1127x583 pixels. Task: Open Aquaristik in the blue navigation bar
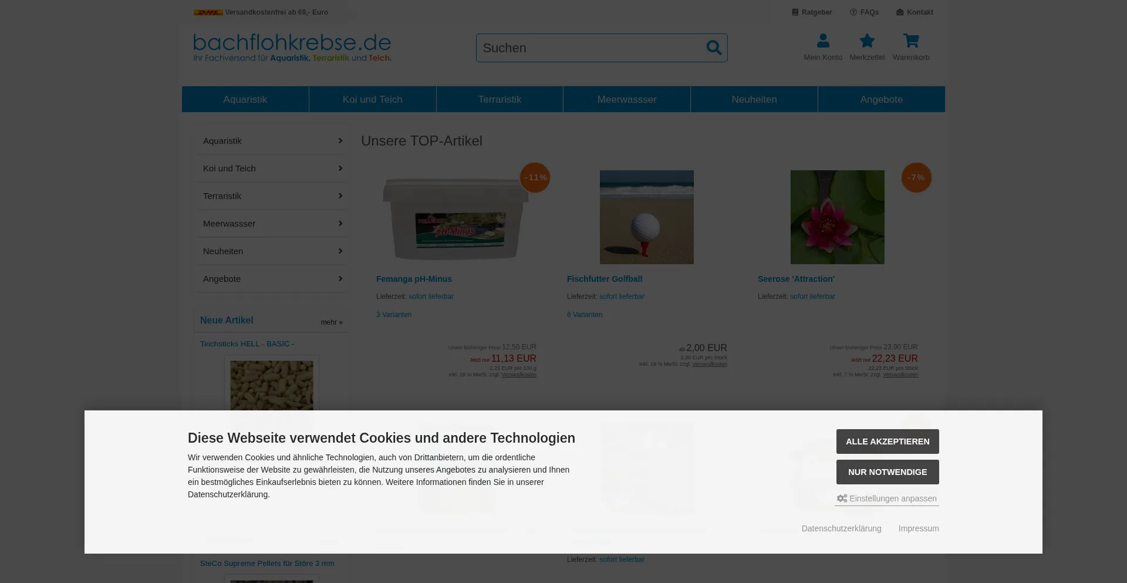tap(245, 99)
